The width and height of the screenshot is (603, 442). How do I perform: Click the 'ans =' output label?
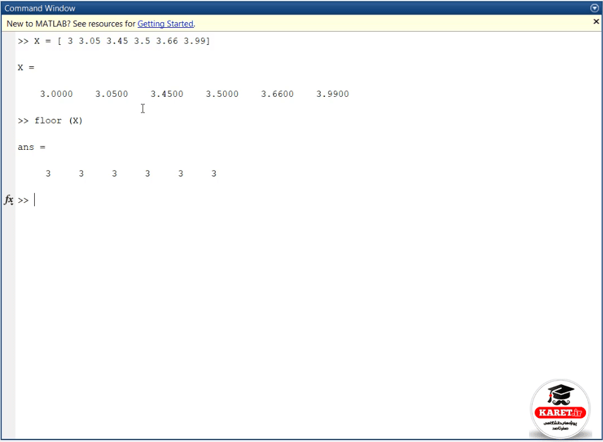(x=32, y=147)
